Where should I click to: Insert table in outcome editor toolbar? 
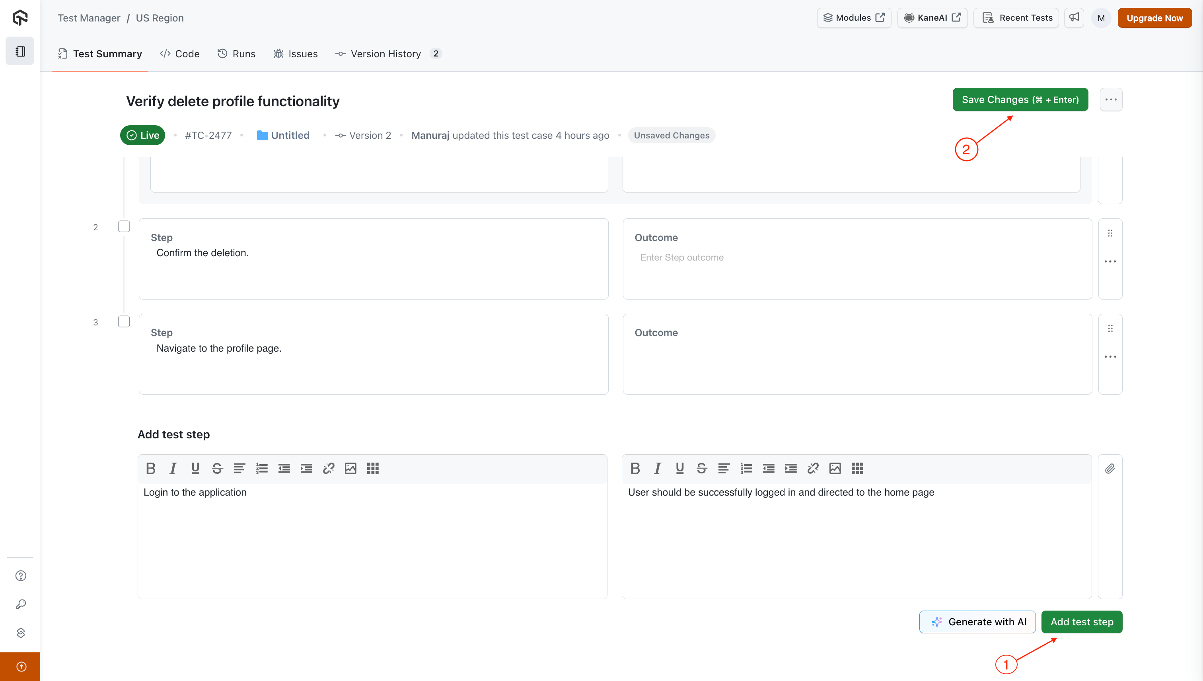(857, 468)
